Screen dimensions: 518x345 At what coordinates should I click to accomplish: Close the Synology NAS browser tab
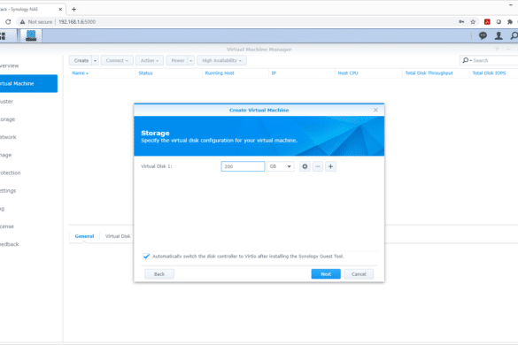click(x=60, y=9)
